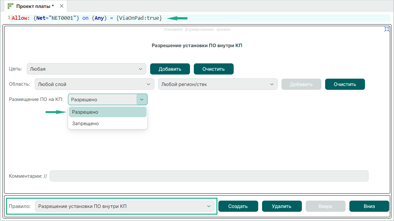The height and width of the screenshot is (221, 394).
Task: Click the board project tab icon
Action: [11, 6]
